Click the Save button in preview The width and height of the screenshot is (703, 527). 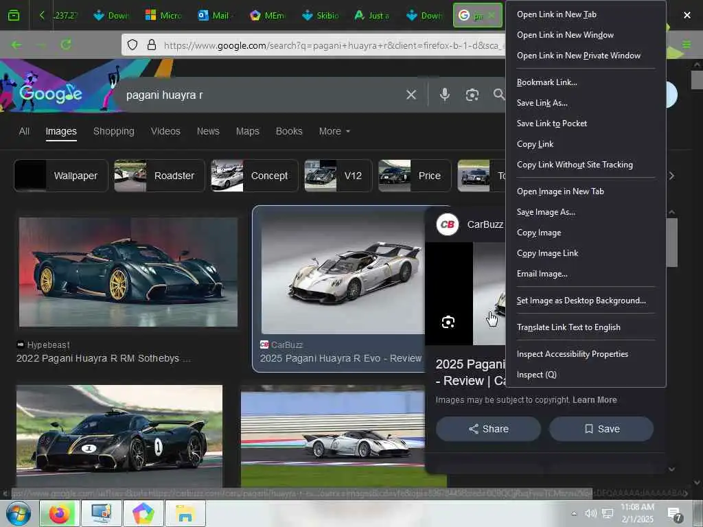click(x=601, y=429)
